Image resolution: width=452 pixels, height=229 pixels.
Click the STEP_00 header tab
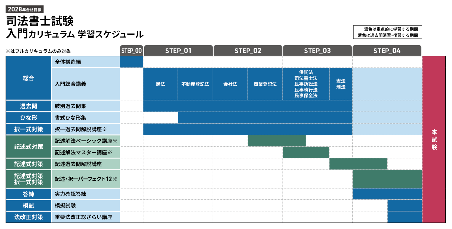pyautogui.click(x=132, y=51)
